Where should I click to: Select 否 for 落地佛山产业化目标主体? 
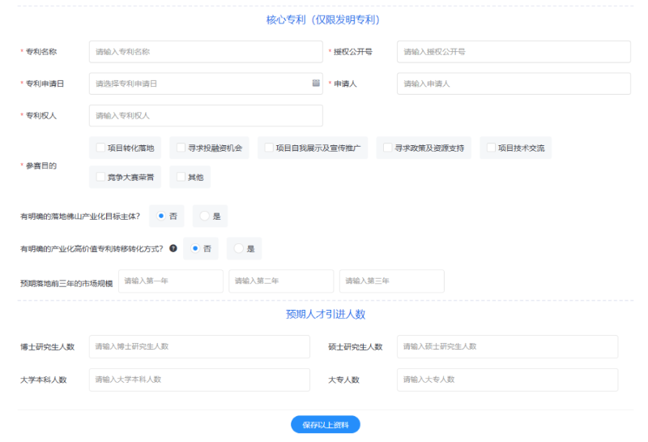coord(162,217)
